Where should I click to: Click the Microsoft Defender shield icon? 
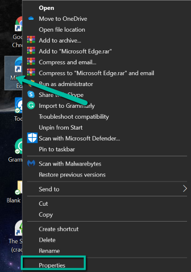[x=32, y=138]
